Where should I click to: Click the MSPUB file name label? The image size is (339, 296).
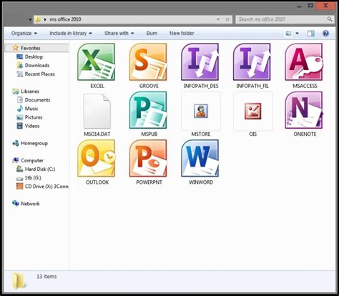point(149,134)
